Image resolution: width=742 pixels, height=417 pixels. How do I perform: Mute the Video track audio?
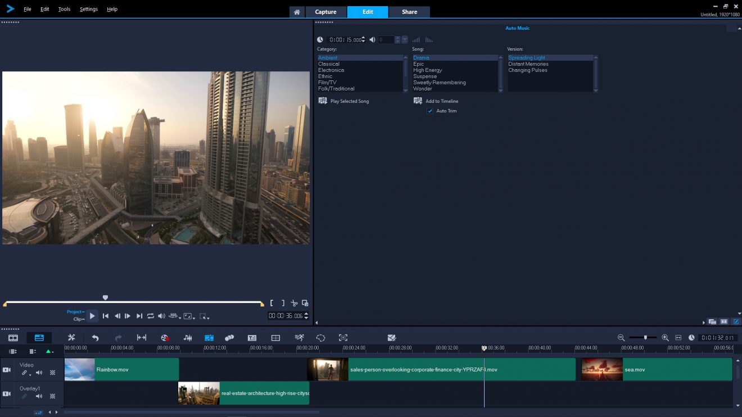click(39, 373)
